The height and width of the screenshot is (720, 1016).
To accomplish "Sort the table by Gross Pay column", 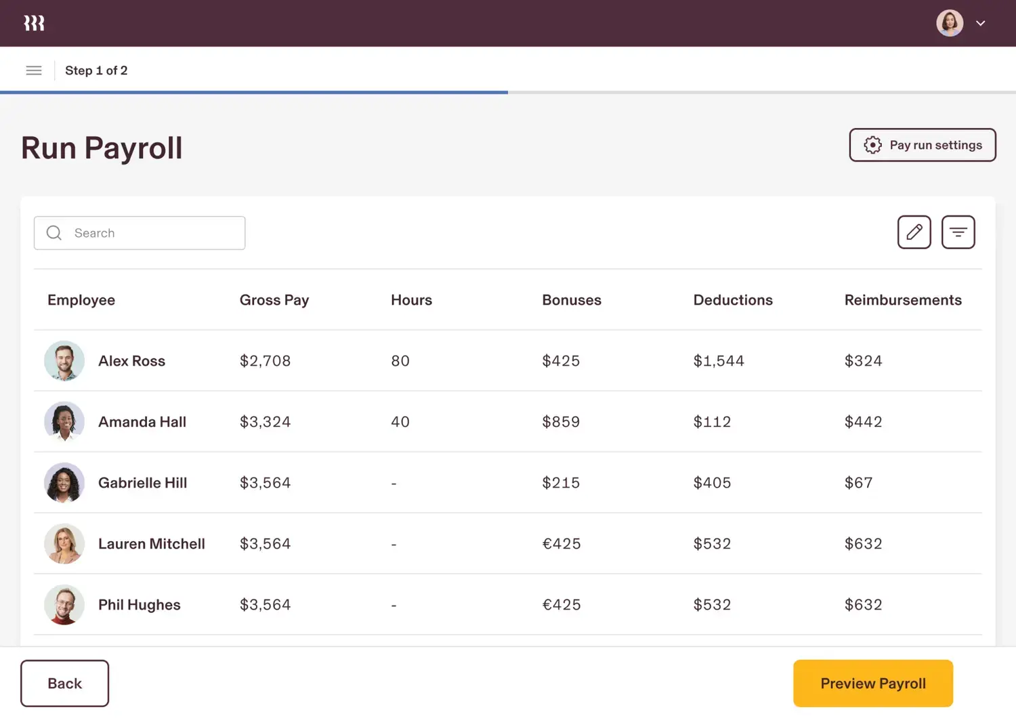I will coord(274,300).
